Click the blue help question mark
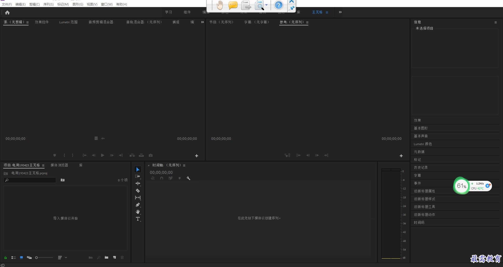 [x=279, y=5]
